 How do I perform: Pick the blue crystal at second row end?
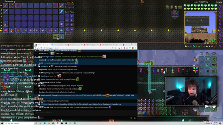[x=62, y=11]
